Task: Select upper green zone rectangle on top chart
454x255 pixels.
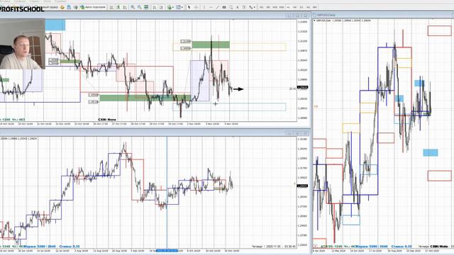Action: [x=211, y=45]
